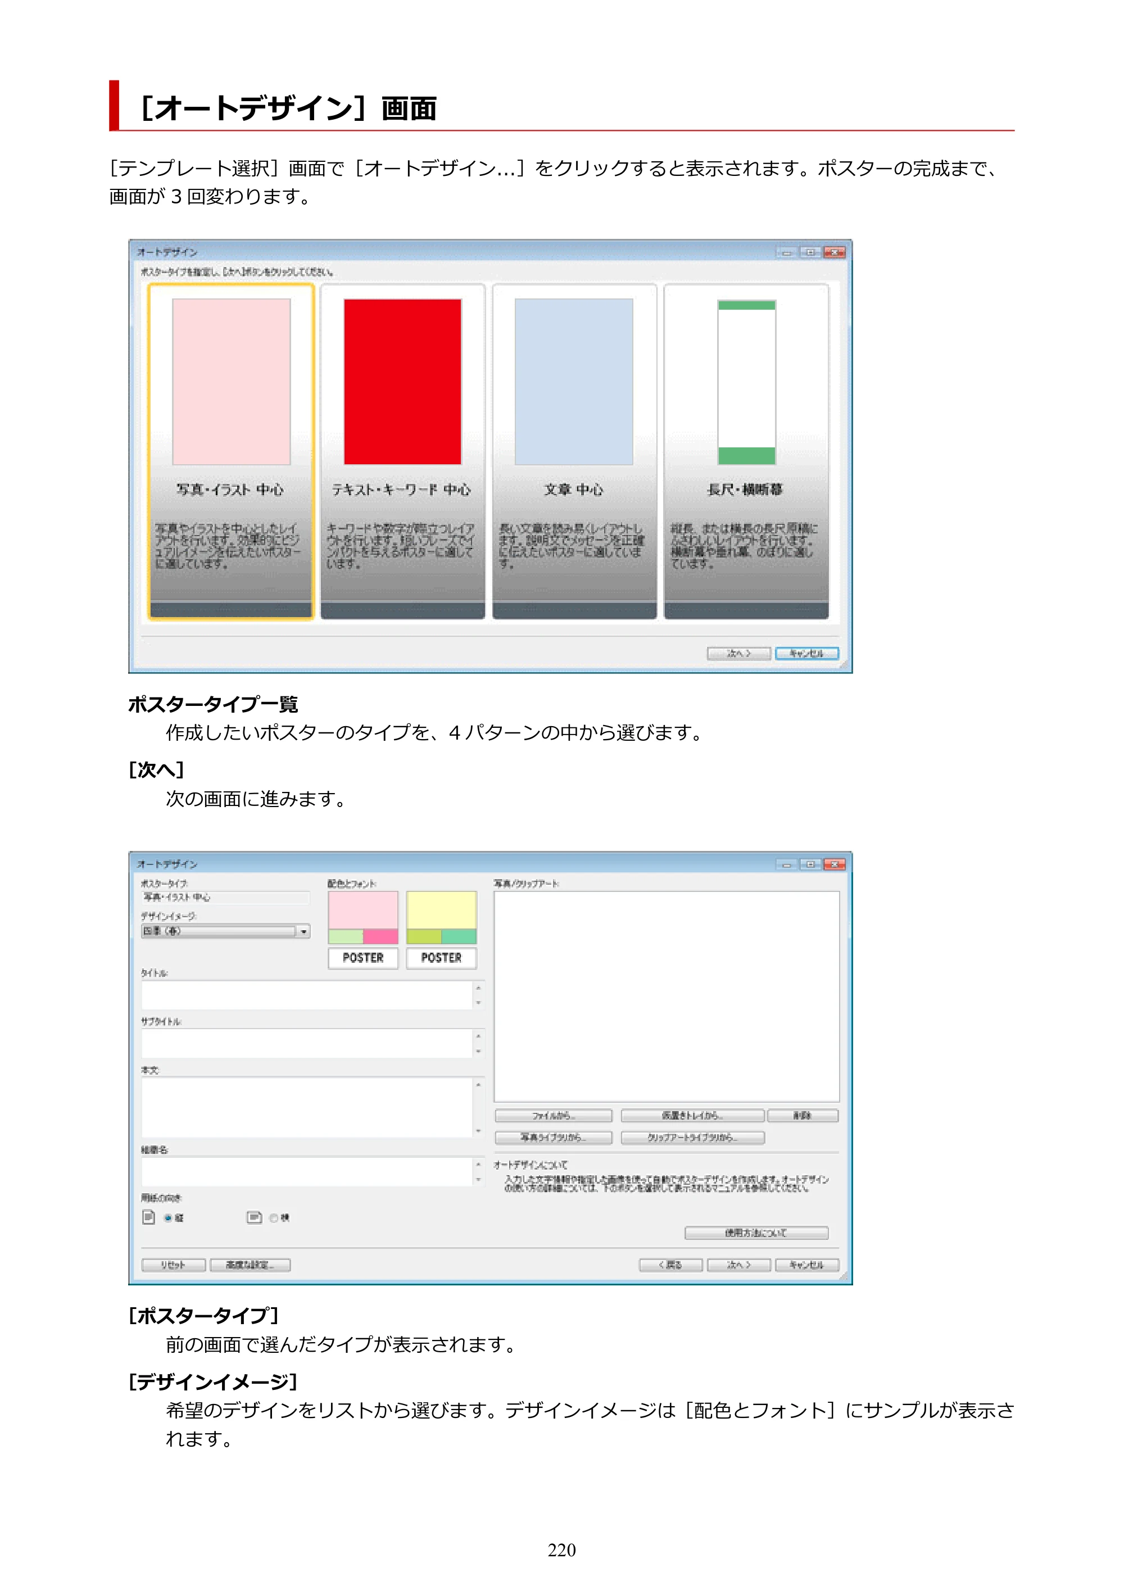Click the 使用方法について button
Viewport: 1124px width, 1590px height.
tap(756, 1233)
